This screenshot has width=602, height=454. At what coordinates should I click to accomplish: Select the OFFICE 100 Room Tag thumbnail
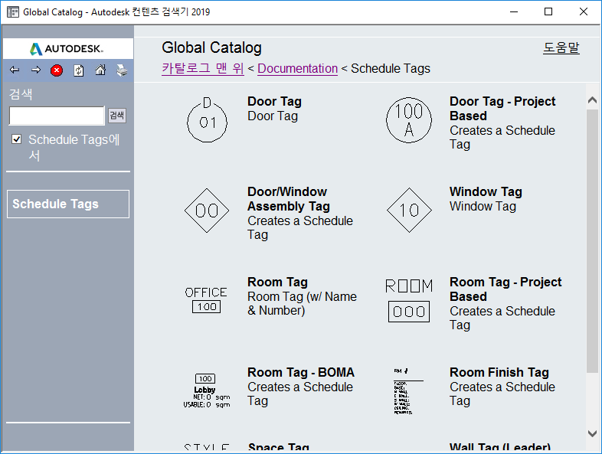point(207,300)
